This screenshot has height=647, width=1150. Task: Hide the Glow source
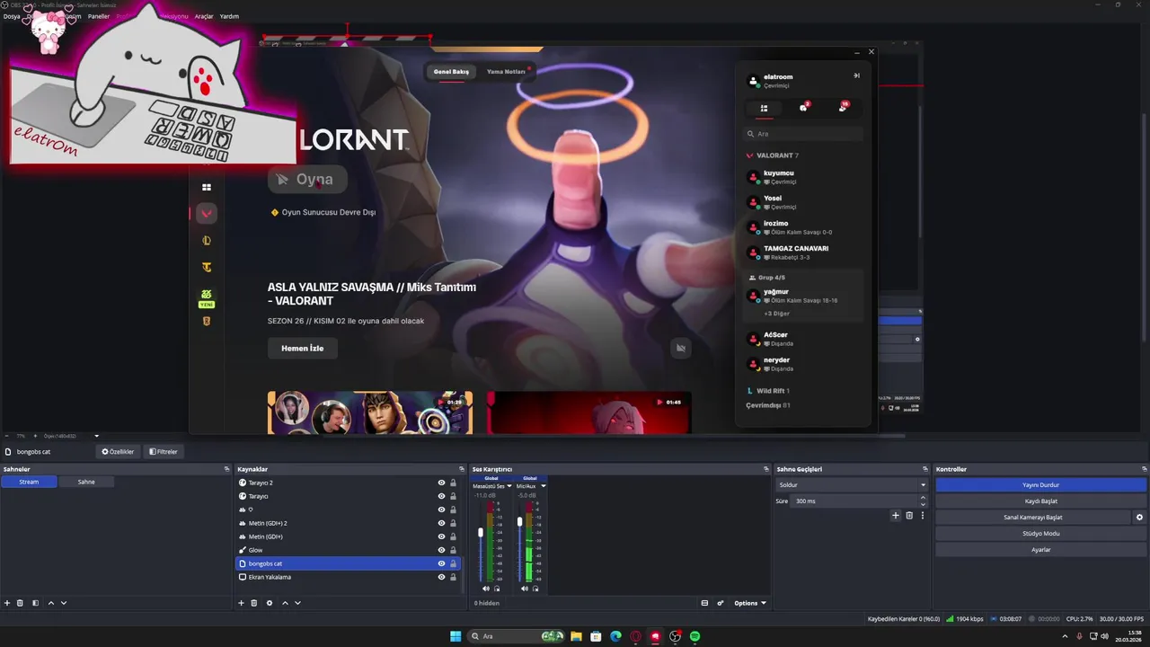(441, 550)
